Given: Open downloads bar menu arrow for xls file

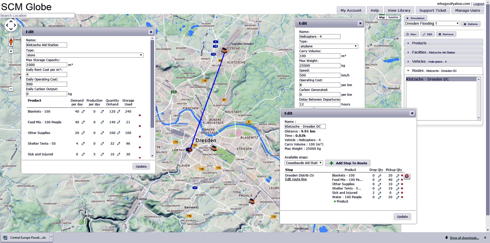Looking at the screenshot, I should (x=51, y=237).
